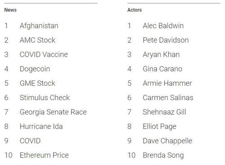Open the Ethereum Price entry

(44, 155)
